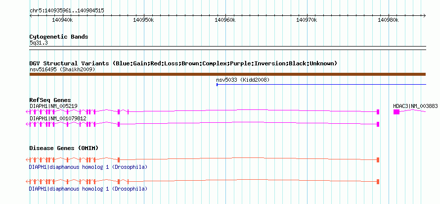440x204 pixels.
Task: Click the Disease Genes (OMIM) track title
Action: pyautogui.click(x=64, y=148)
